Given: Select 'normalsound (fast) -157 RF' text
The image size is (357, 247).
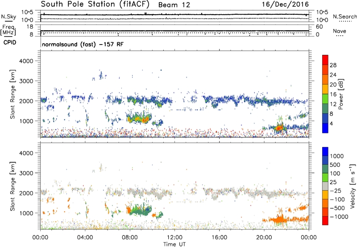Looking at the screenshot, I should (83, 44).
